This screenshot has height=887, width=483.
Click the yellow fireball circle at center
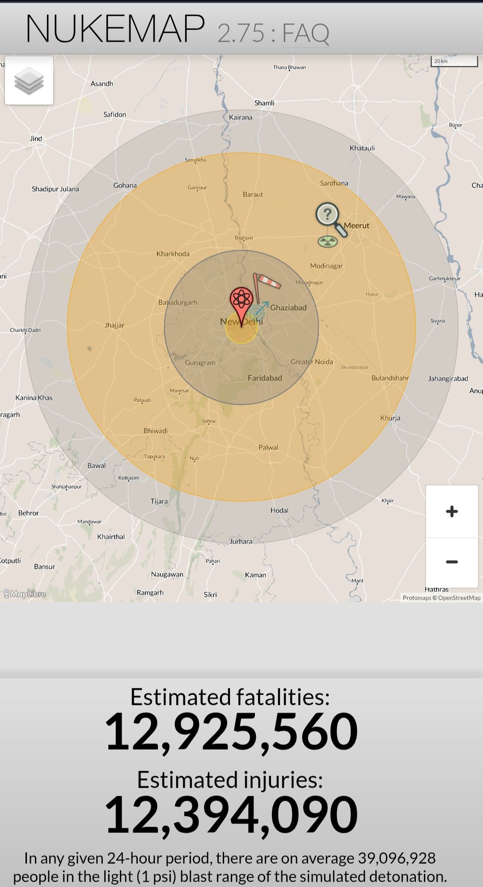tap(241, 333)
